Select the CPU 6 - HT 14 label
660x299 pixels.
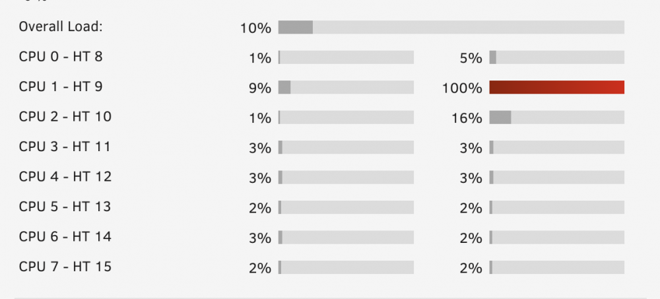[x=65, y=237]
